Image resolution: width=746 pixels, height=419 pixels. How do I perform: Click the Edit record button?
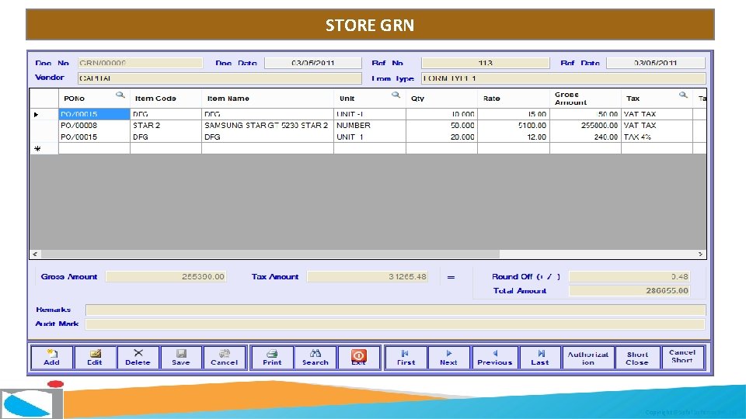click(x=95, y=358)
